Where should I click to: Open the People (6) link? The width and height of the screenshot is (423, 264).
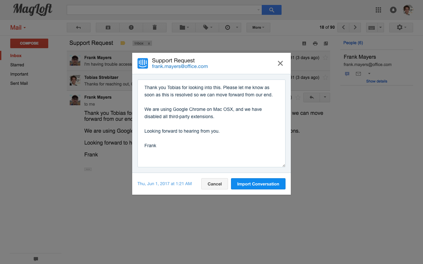(353, 43)
